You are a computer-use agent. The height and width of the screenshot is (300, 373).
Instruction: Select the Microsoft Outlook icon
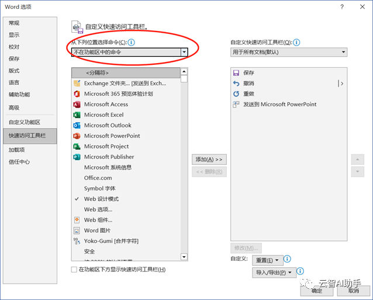tap(77, 125)
